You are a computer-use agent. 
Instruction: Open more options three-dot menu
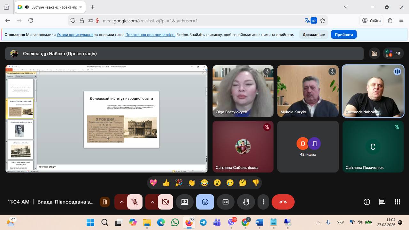[263, 202]
